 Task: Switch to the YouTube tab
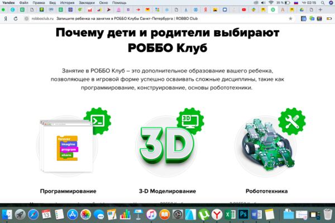[244, 9]
